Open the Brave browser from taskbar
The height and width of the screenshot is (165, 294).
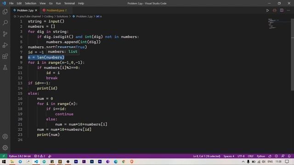pyautogui.click(x=132, y=162)
